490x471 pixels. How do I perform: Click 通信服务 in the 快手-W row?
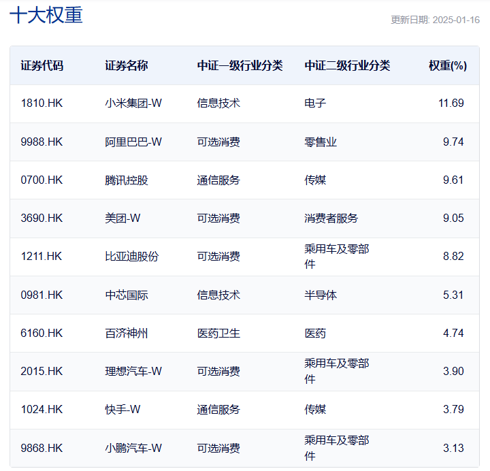(218, 410)
